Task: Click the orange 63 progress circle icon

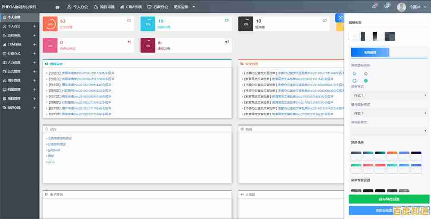Action: [50, 24]
